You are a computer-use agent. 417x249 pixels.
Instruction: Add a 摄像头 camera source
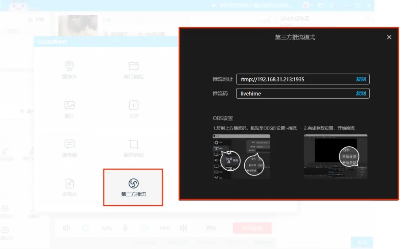click(69, 69)
